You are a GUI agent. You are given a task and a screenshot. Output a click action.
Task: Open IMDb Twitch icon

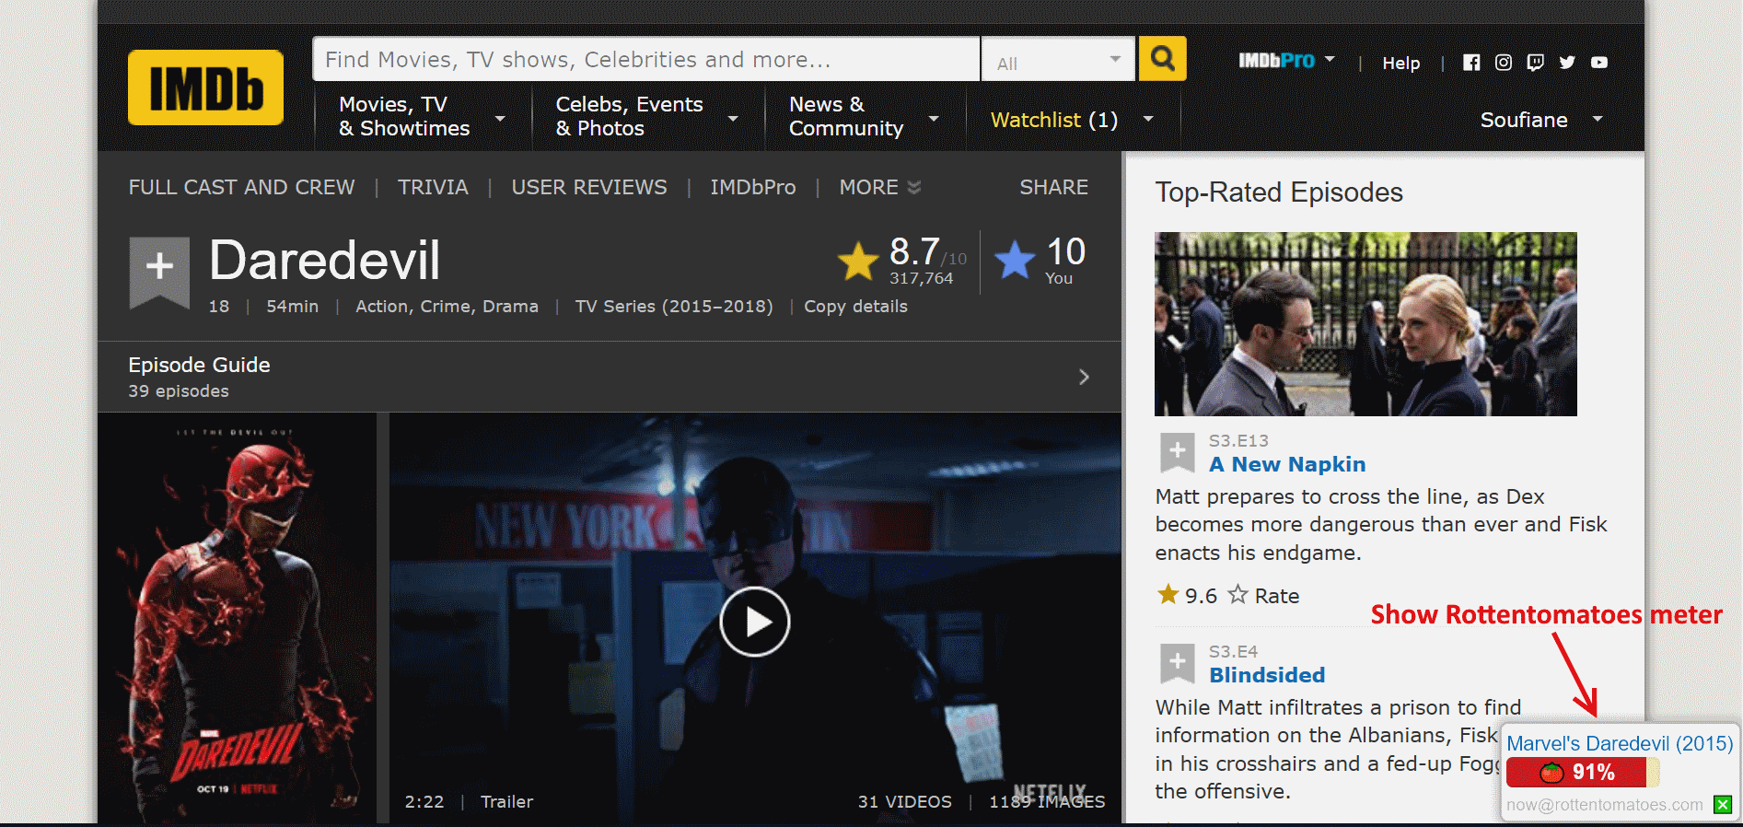click(1535, 63)
